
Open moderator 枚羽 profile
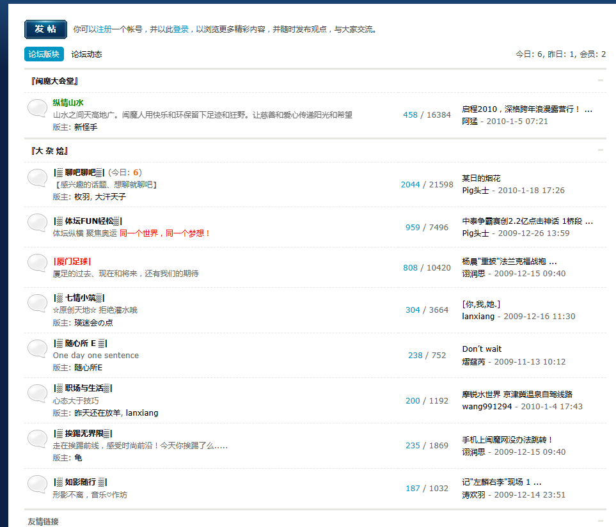[x=82, y=197]
